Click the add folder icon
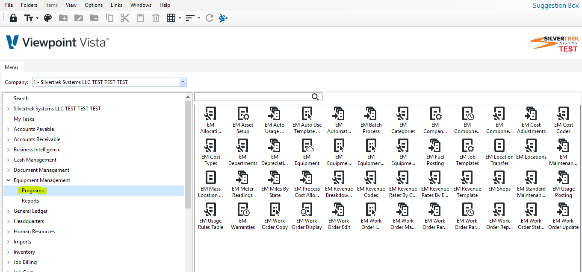 (x=63, y=18)
